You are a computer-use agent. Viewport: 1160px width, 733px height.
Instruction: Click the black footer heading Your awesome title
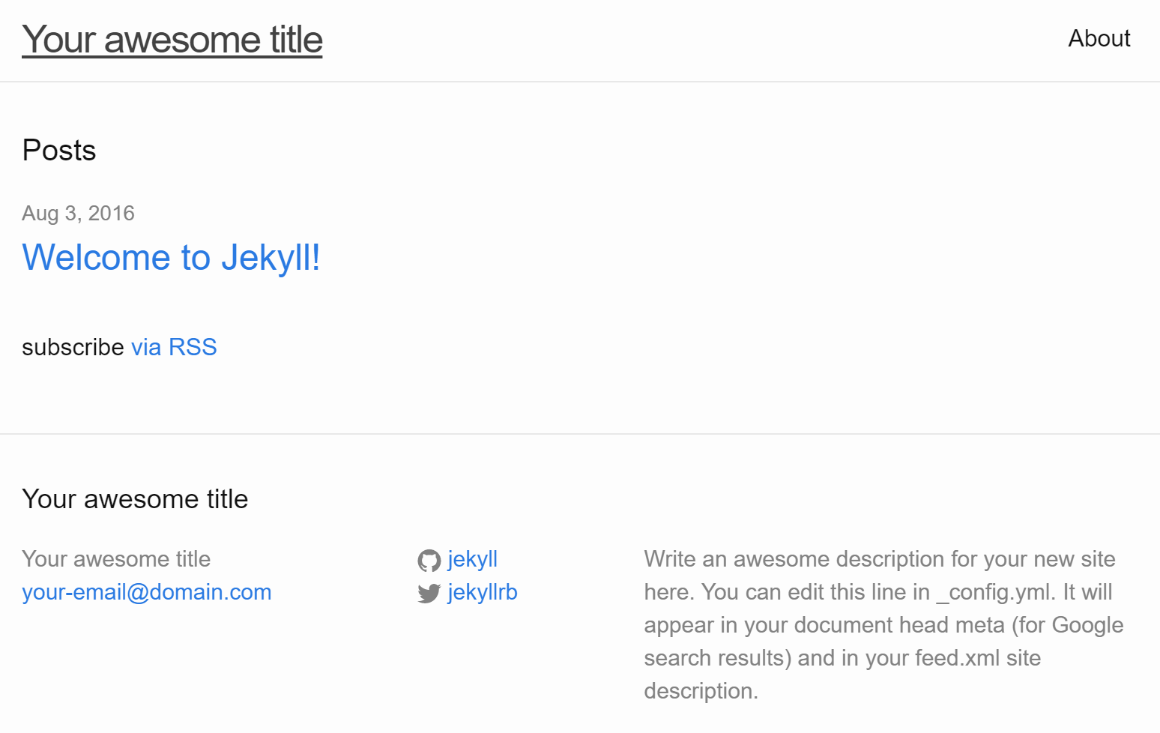click(x=135, y=499)
